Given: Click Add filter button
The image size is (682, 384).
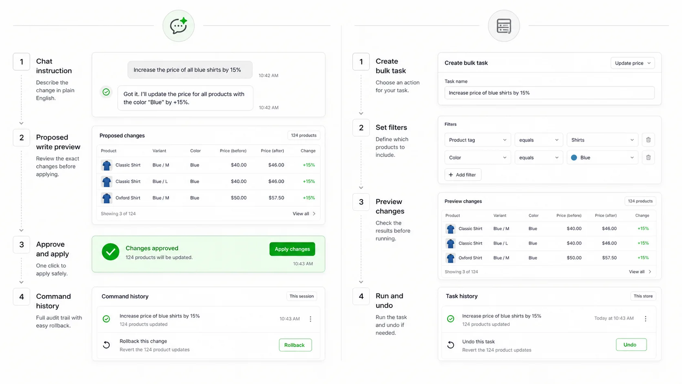Looking at the screenshot, I should tap(463, 175).
